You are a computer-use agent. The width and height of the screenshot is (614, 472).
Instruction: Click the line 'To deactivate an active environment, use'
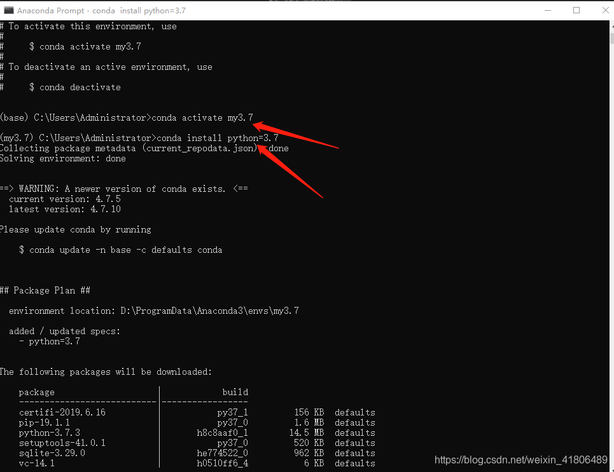(111, 67)
